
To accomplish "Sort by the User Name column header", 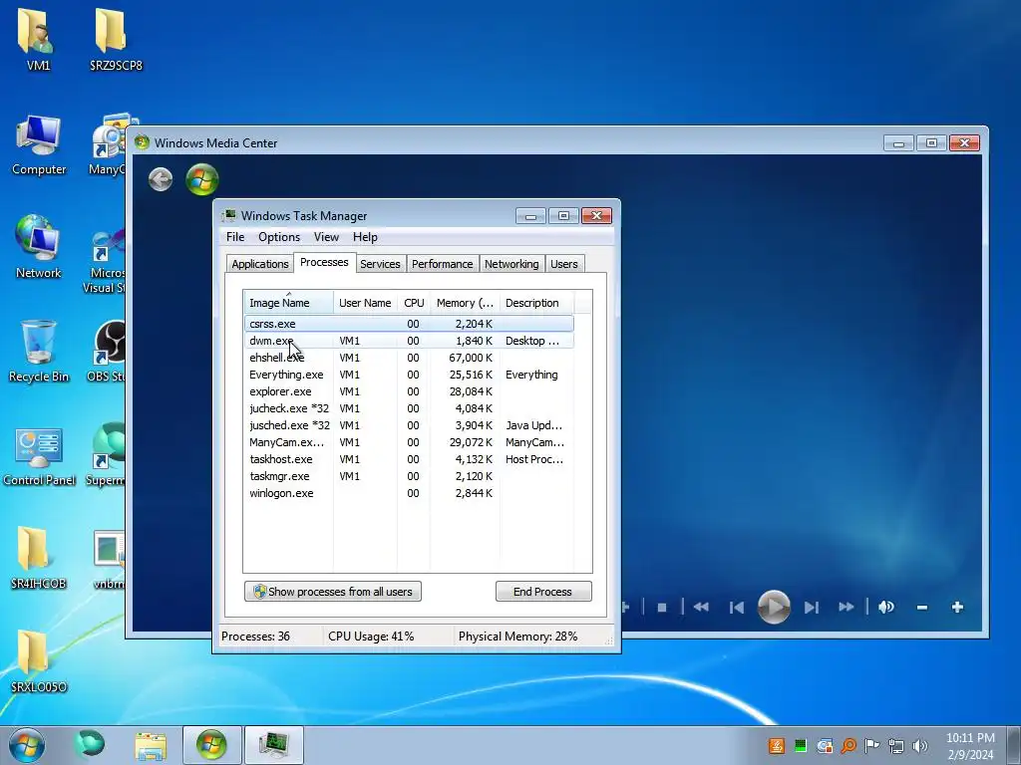I will coord(365,303).
